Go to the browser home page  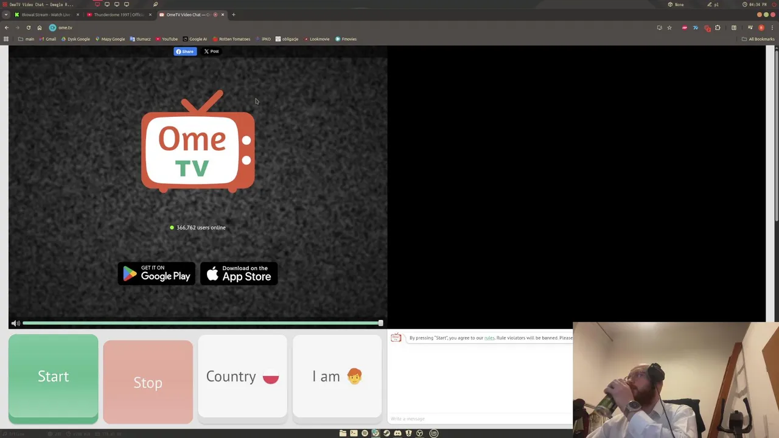point(40,27)
